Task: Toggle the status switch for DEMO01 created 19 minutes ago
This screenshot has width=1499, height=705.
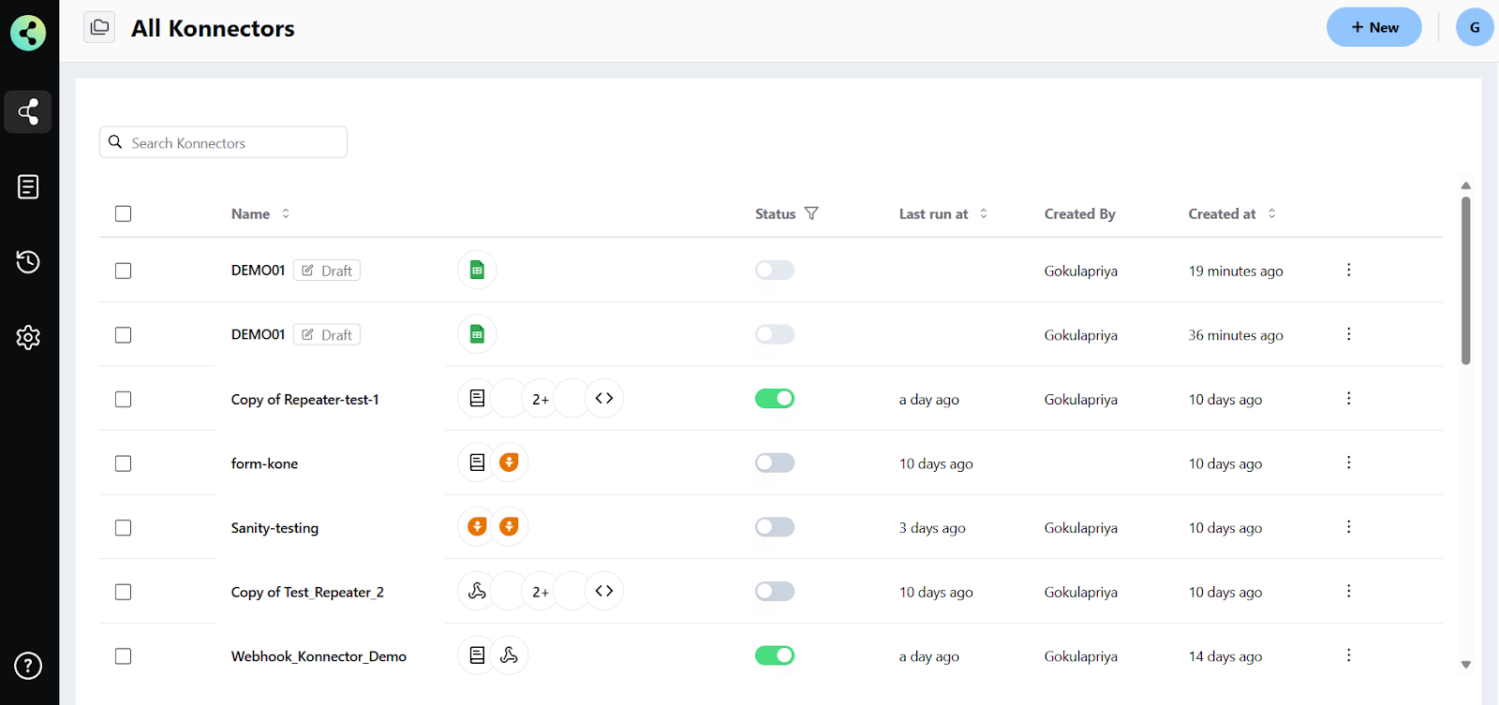Action: coord(775,270)
